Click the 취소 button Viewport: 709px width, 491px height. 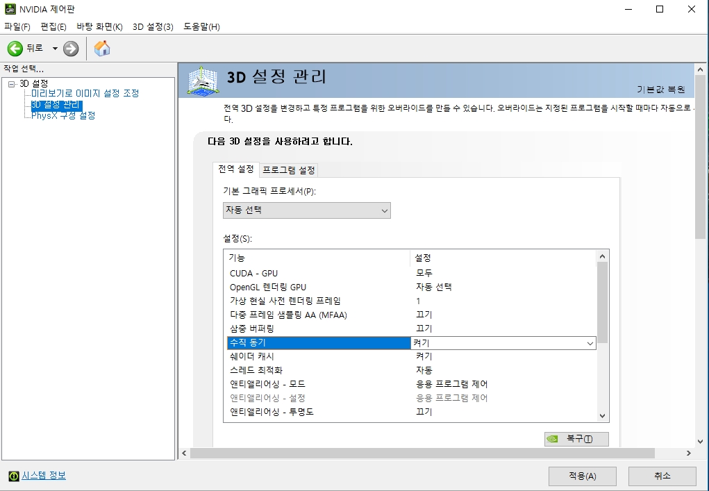tap(662, 476)
